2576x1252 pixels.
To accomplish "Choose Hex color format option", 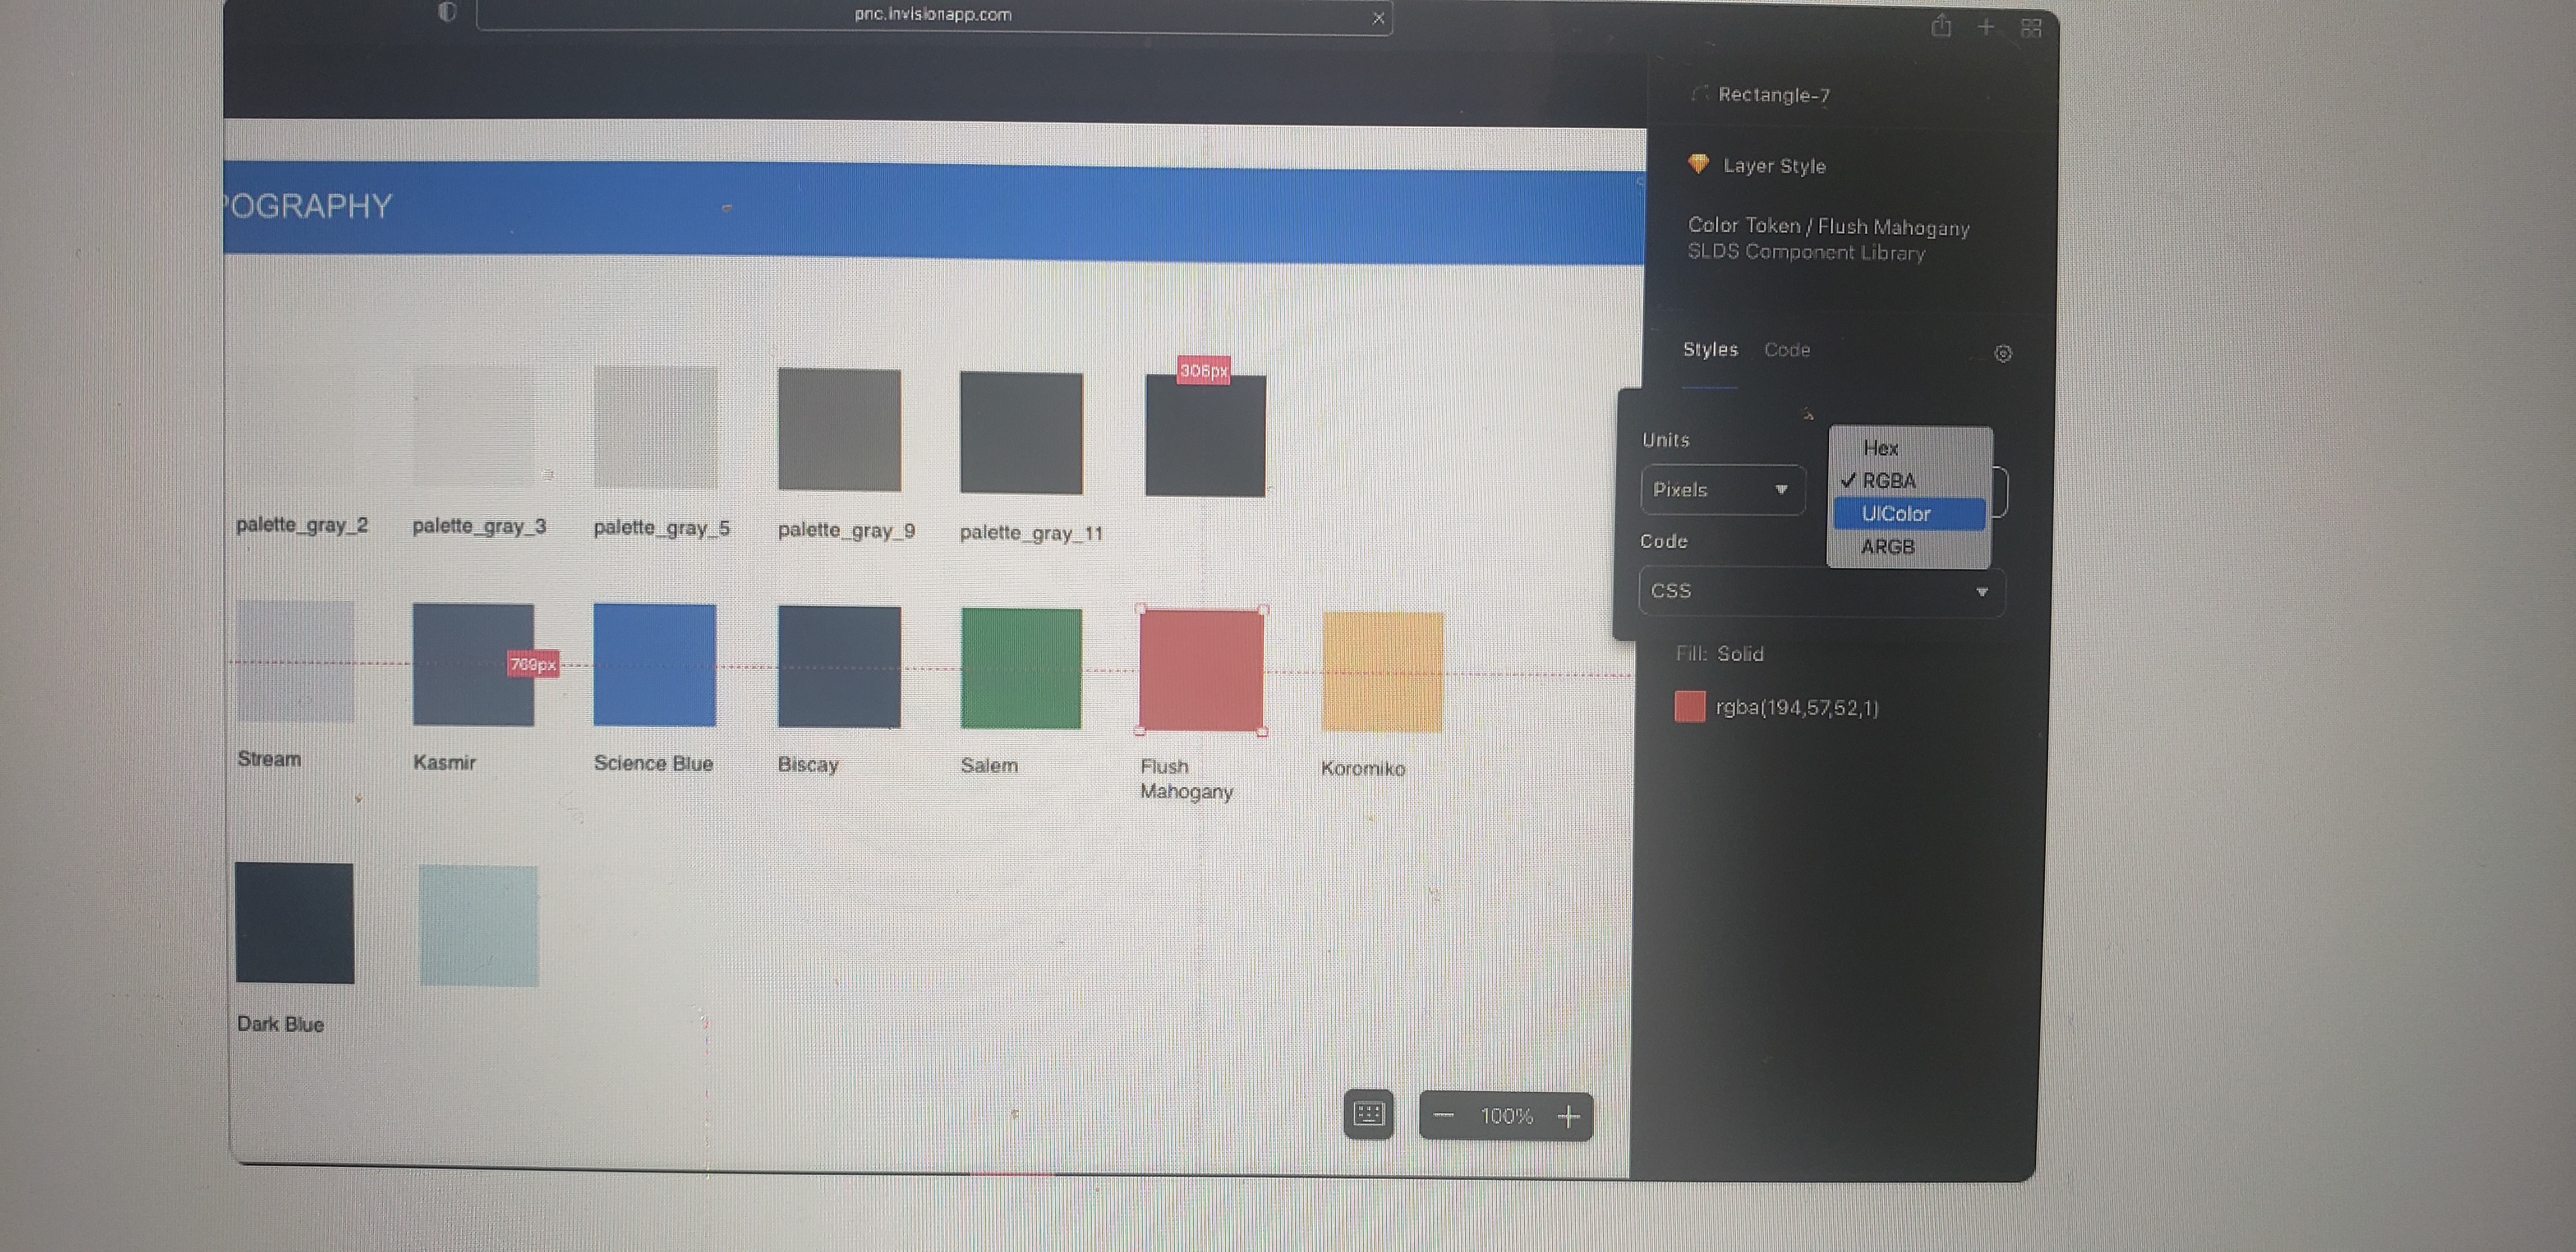I will point(1880,448).
